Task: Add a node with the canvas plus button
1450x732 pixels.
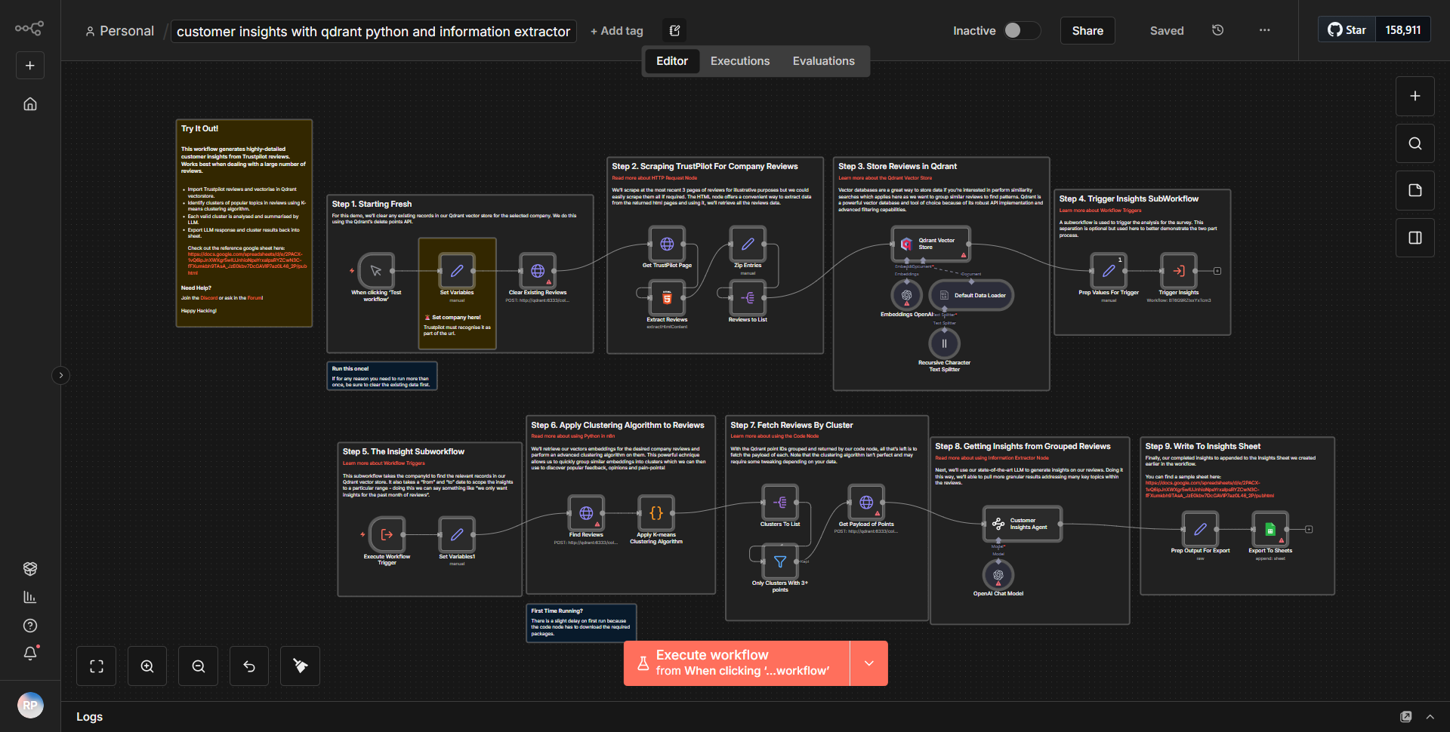Action: 1415,96
